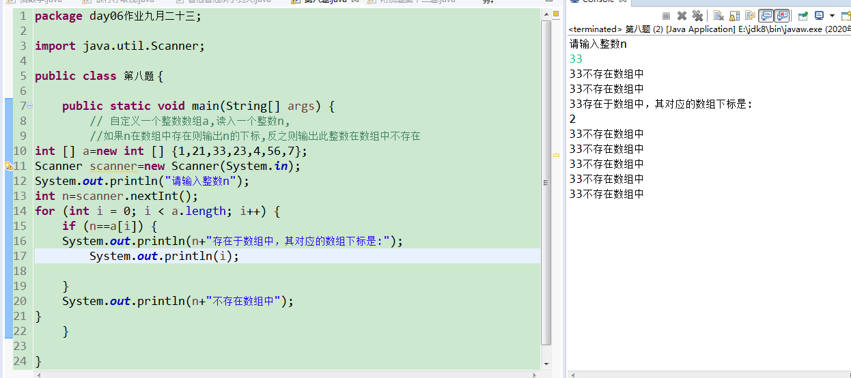Click the console output line showing 2
The width and height of the screenshot is (851, 378).
[572, 119]
